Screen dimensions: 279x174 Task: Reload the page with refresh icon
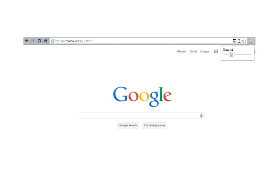[39, 41]
